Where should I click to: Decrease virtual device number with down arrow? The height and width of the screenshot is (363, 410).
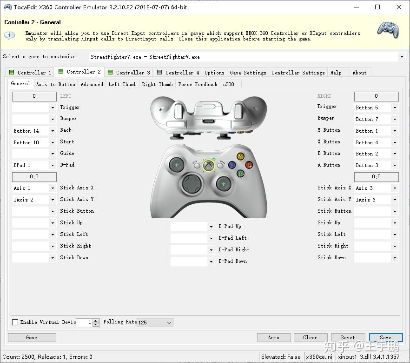(x=96, y=324)
